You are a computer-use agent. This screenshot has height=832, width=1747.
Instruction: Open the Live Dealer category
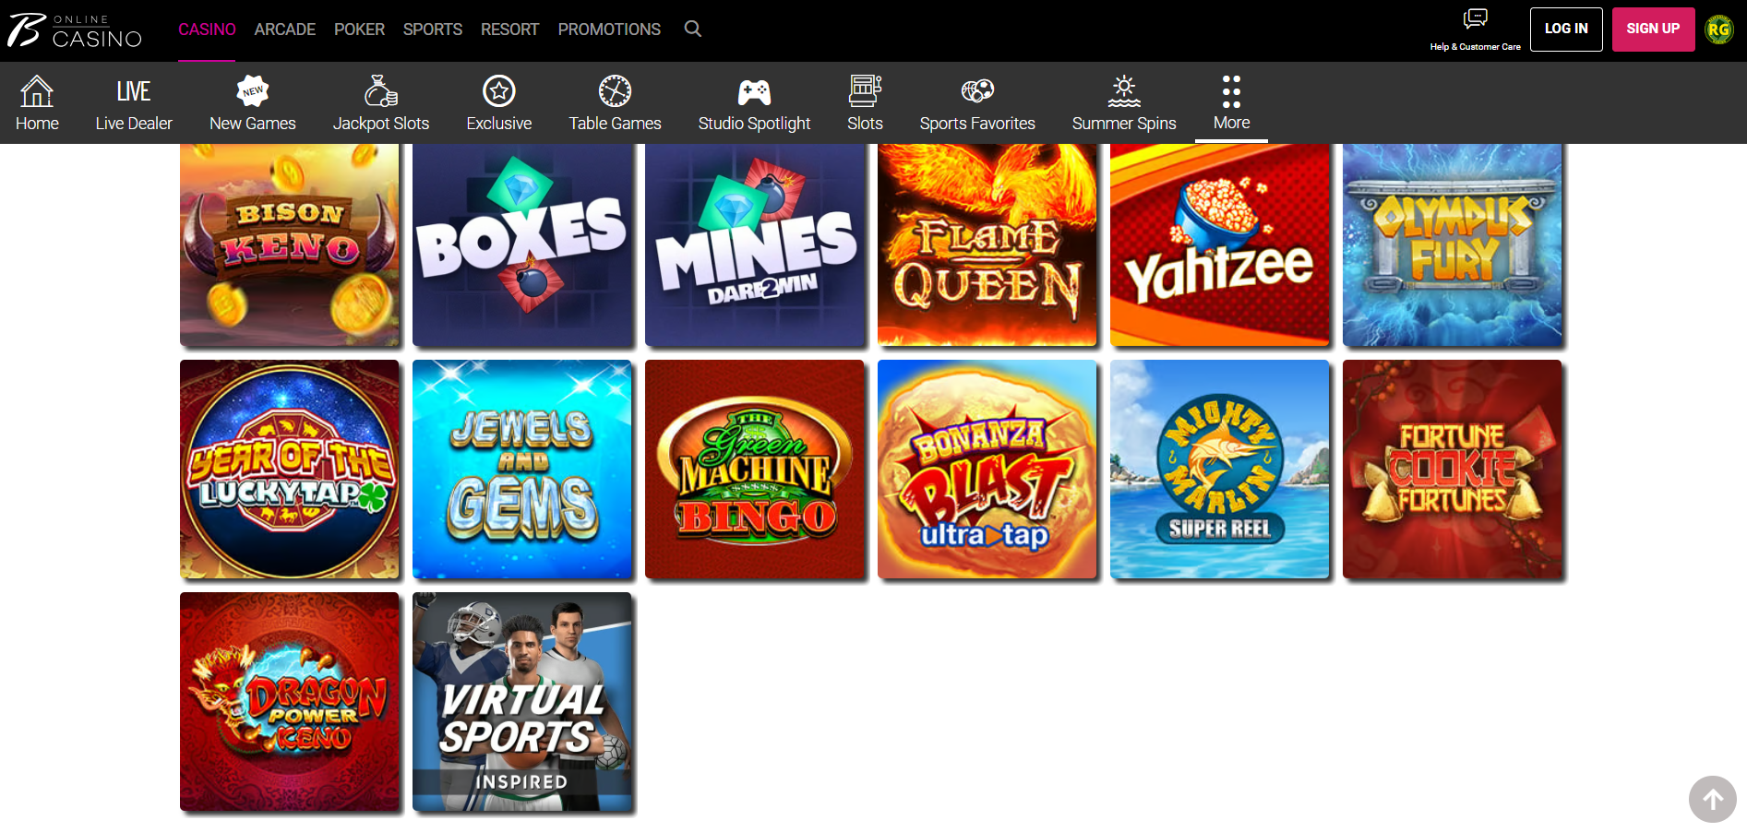pyautogui.click(x=134, y=103)
